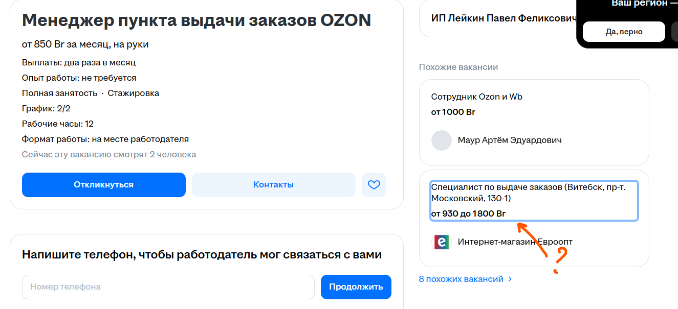Click the Менеджер пункта выдачи заказов OZON title
678x309 pixels.
(x=196, y=20)
